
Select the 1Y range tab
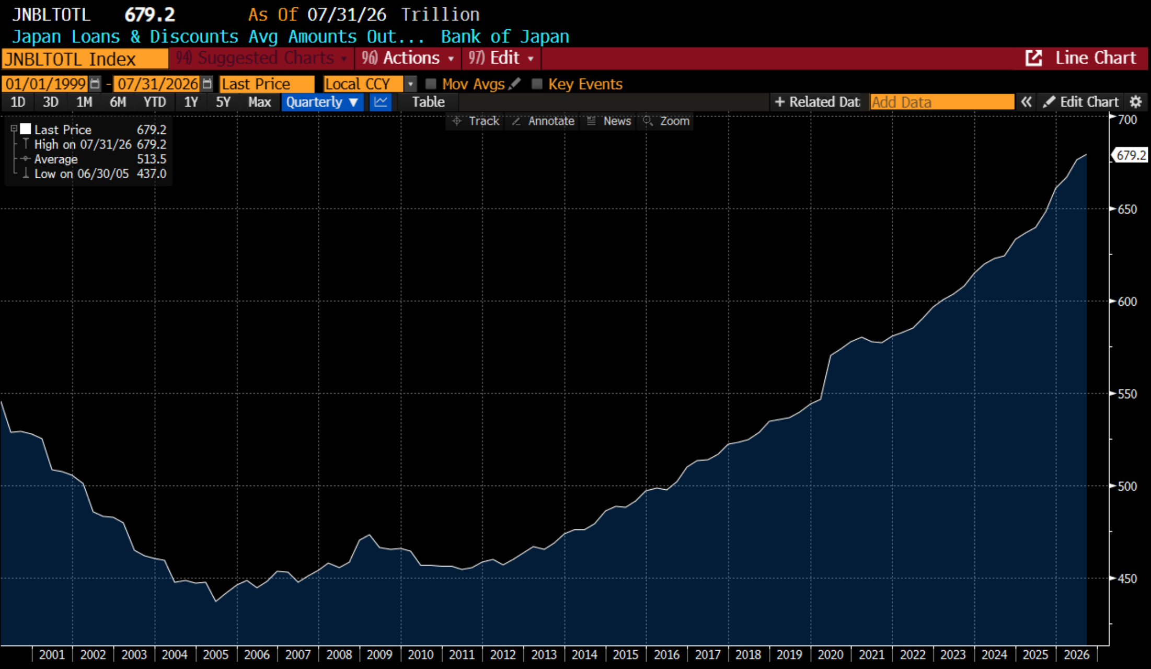(x=191, y=102)
